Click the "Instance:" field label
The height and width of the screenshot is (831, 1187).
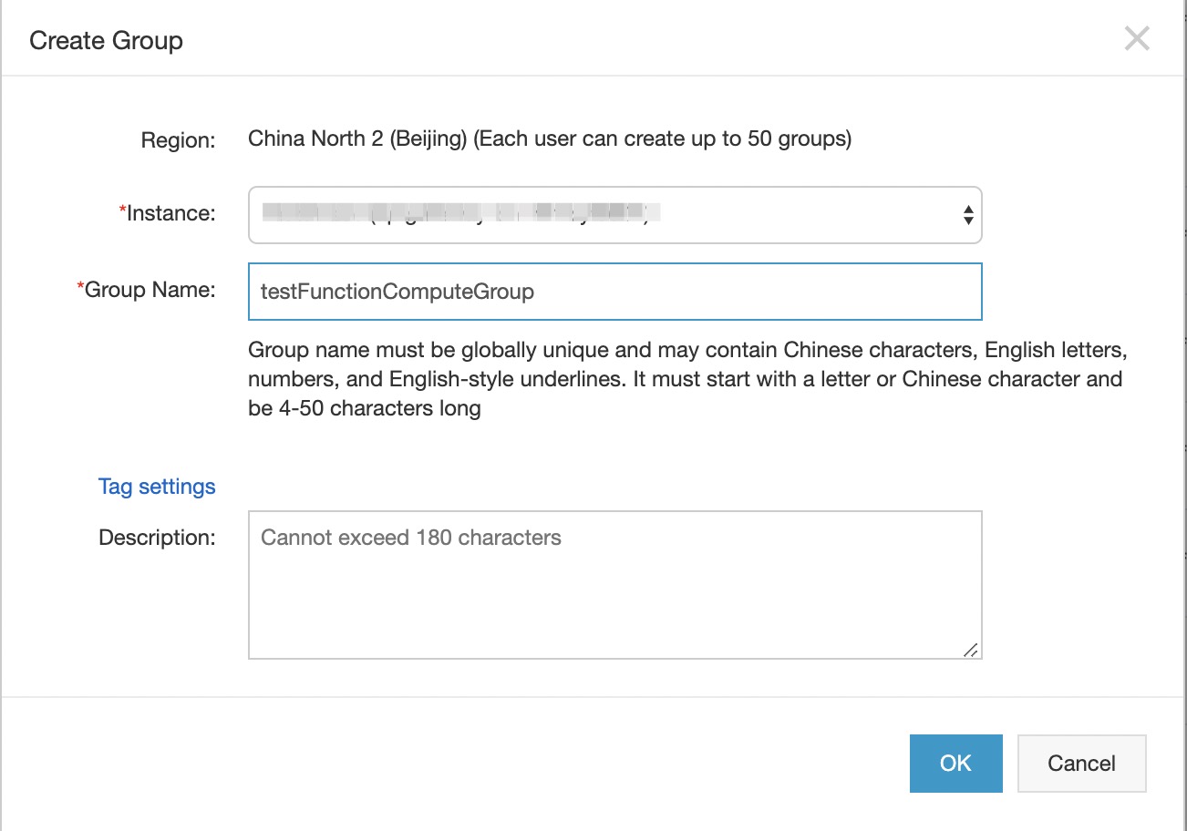pos(171,213)
